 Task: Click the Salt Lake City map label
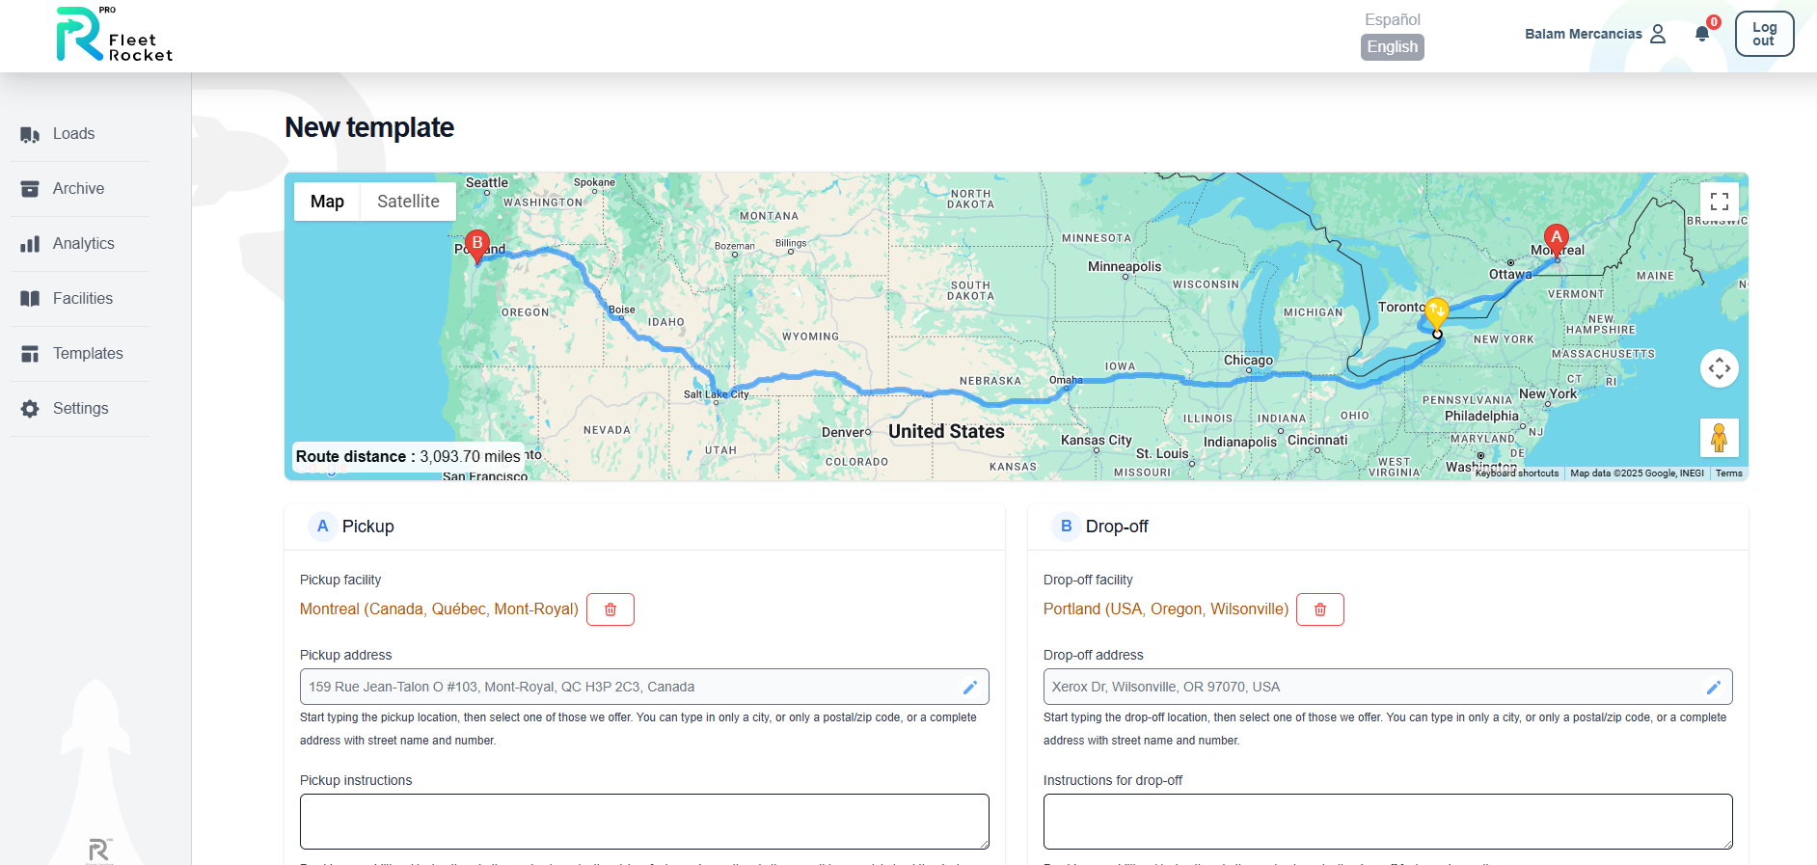coord(716,394)
